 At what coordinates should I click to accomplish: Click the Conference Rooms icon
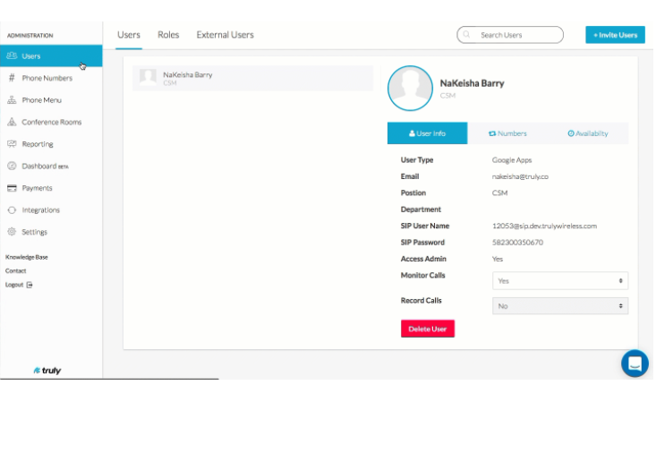point(12,122)
